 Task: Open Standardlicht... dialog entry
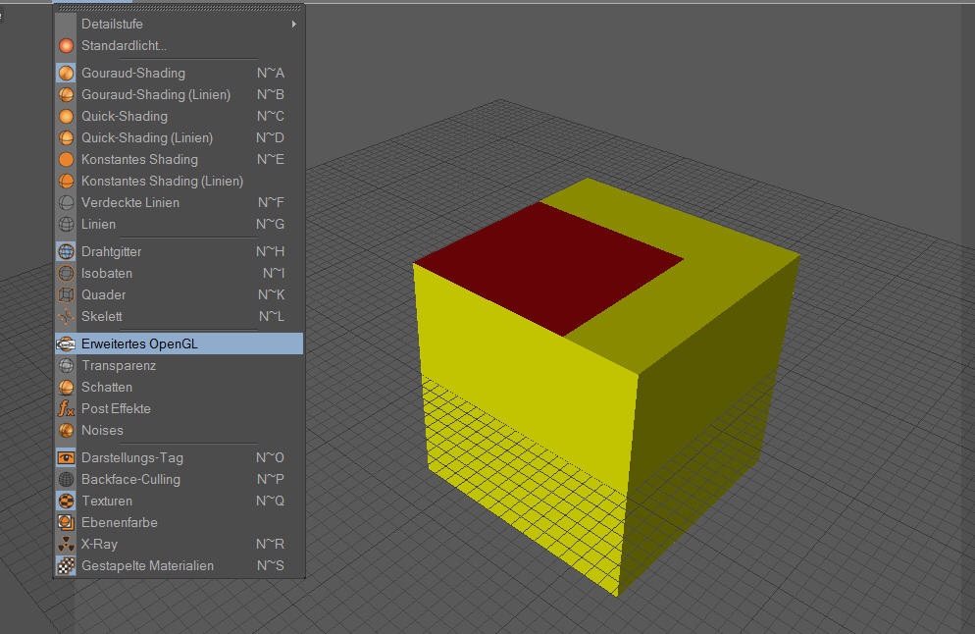point(180,45)
